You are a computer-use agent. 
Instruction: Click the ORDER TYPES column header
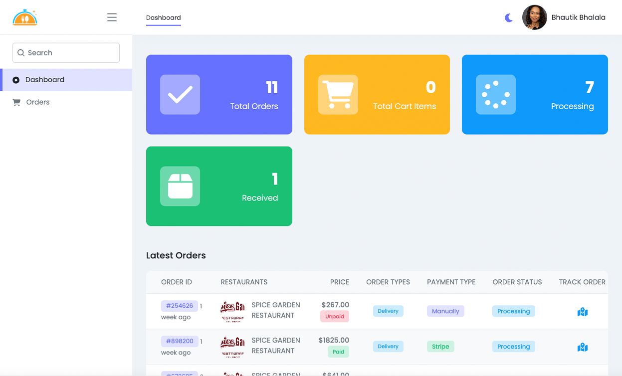point(388,282)
